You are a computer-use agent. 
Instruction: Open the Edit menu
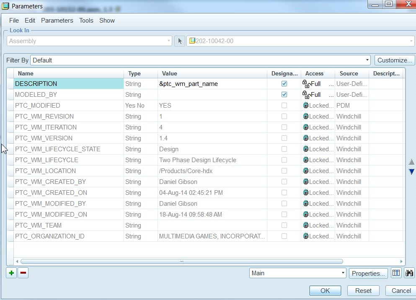[30, 21]
